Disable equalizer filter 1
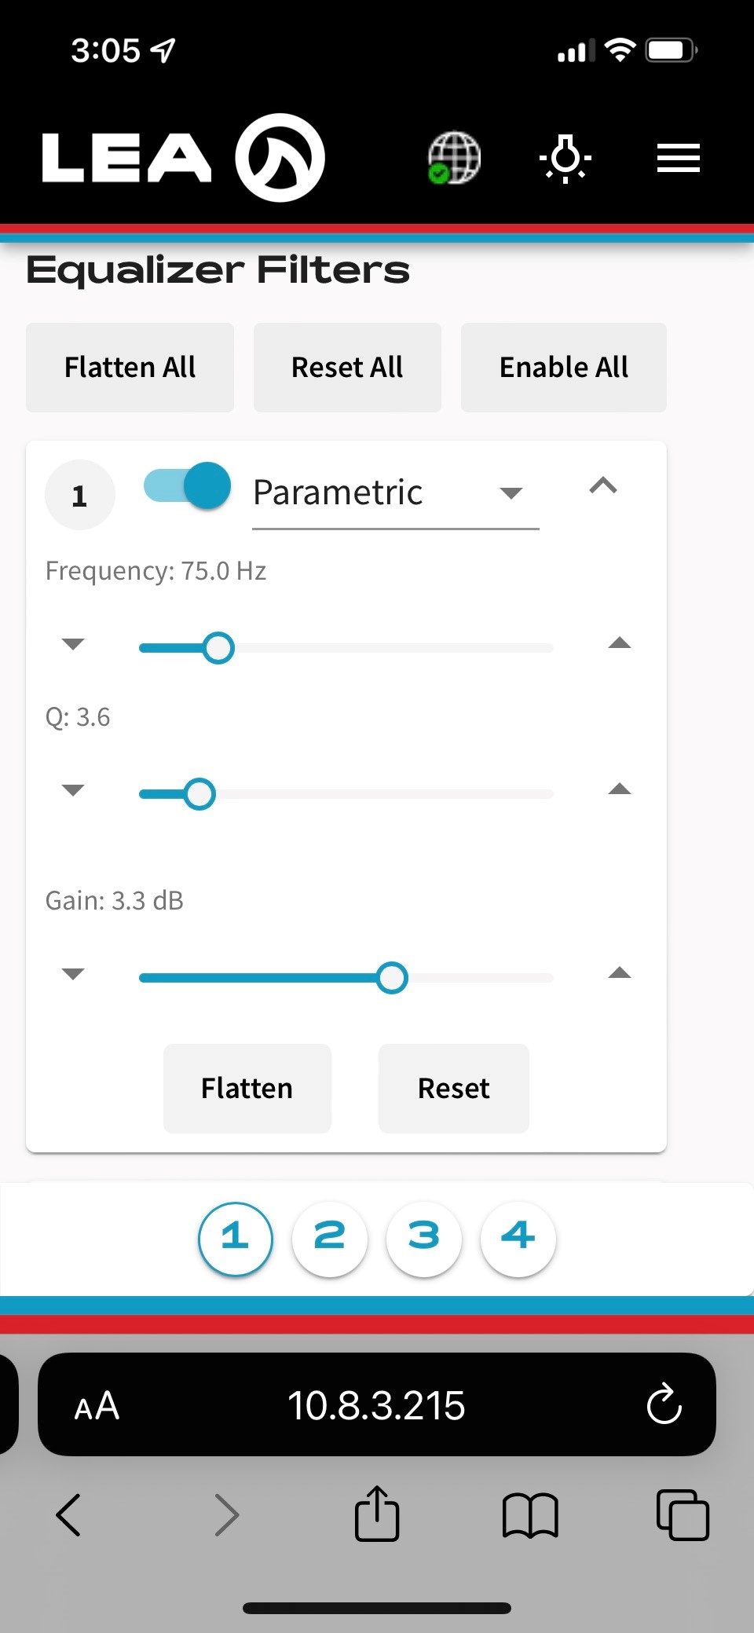 click(x=186, y=487)
